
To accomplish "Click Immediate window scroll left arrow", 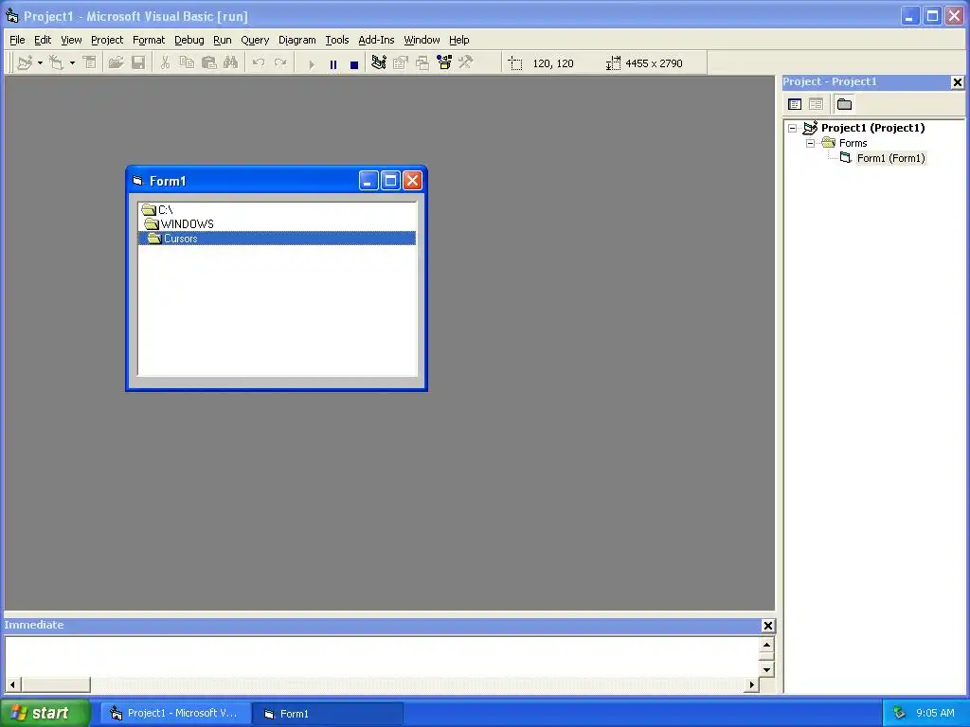I will (x=12, y=684).
